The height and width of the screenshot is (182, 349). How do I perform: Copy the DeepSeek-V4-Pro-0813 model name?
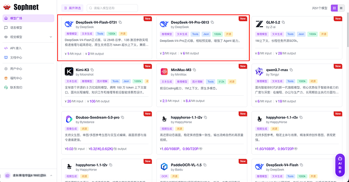(212, 22)
